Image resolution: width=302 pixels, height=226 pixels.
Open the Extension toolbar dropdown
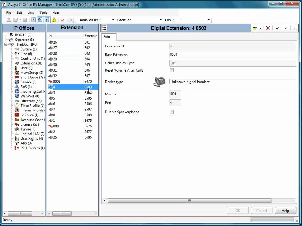click(161, 20)
